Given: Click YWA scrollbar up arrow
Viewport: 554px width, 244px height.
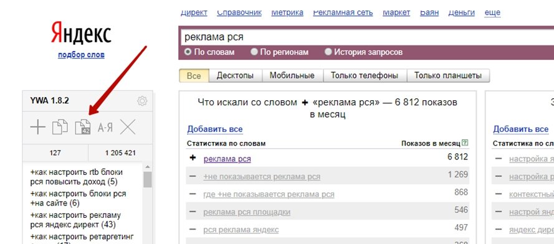Looking at the screenshot, I should click(147, 167).
